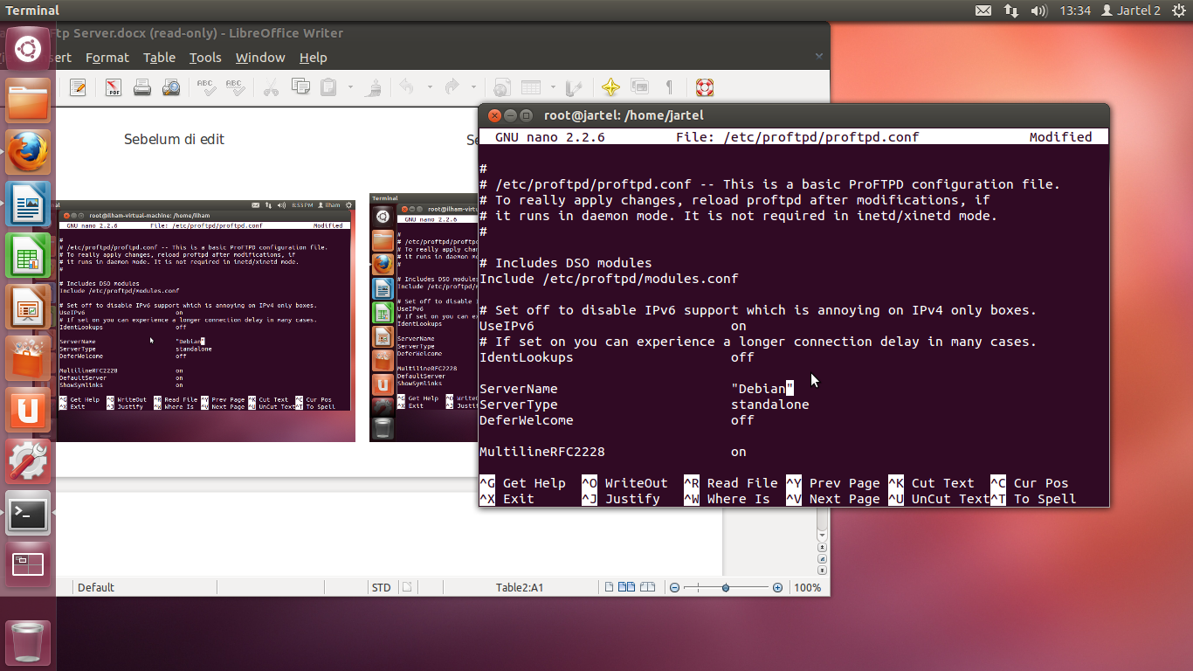The height and width of the screenshot is (671, 1193).
Task: Open the Jartel 2 user menu
Action: 1131,10
